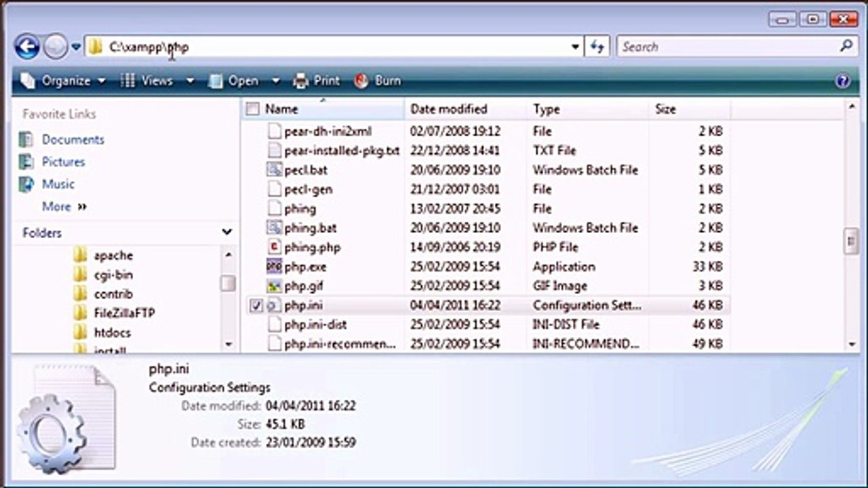Click the php.gif image icon
Image resolution: width=868 pixels, height=488 pixels.
coord(274,285)
